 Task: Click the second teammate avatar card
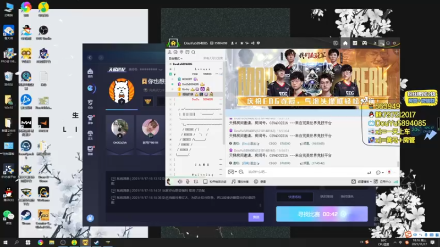[x=150, y=134]
